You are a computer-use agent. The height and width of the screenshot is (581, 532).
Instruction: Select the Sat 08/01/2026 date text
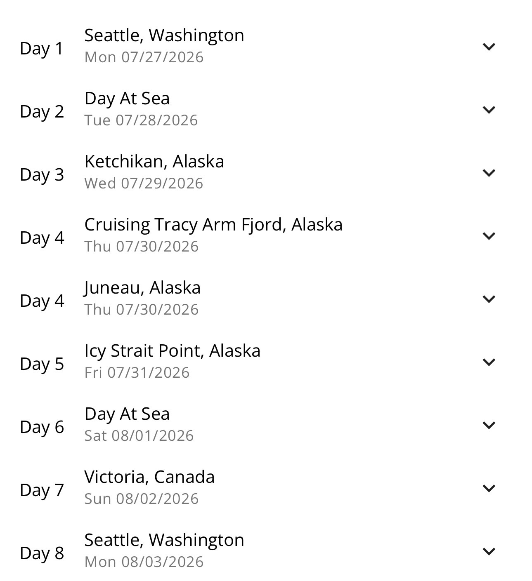139,436
